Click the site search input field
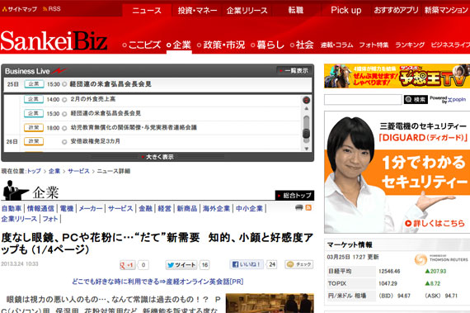The width and height of the screenshot is (470, 313). [x=363, y=99]
